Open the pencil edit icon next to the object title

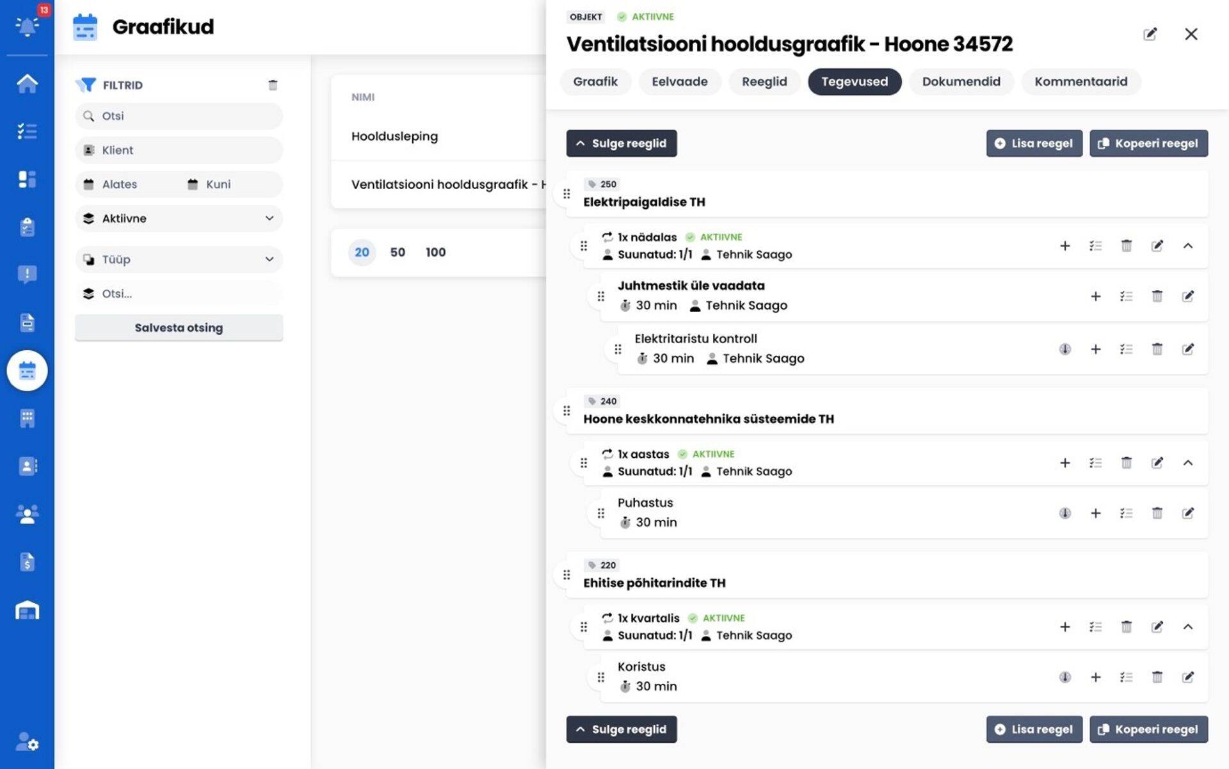pos(1150,35)
